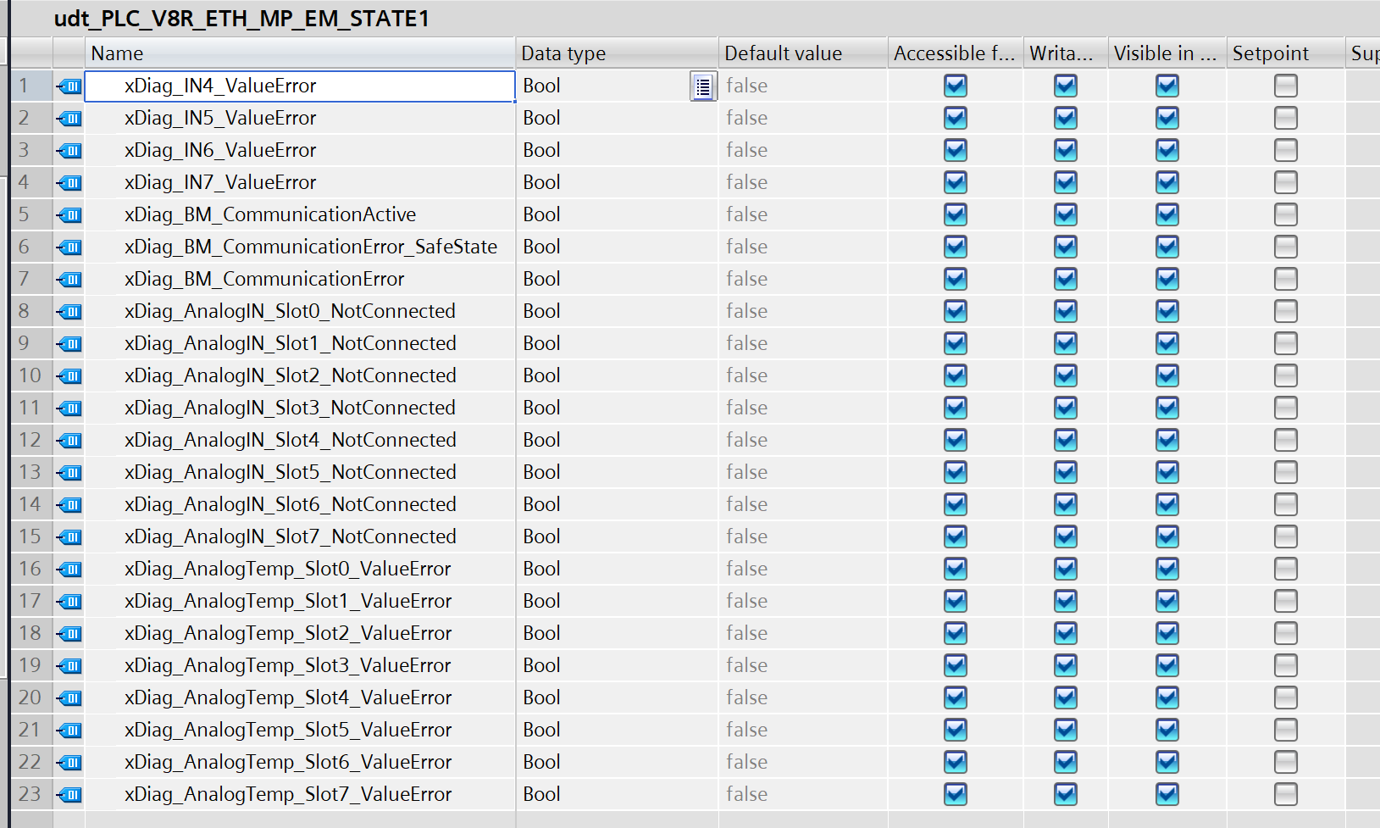Select the xDiag_AnalogTemp_Slot4_ValueError name cell
The image size is (1380, 828).
(288, 698)
